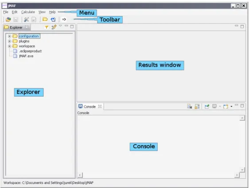
Task: Open the Explorer view menu triangle
Action: point(60,26)
